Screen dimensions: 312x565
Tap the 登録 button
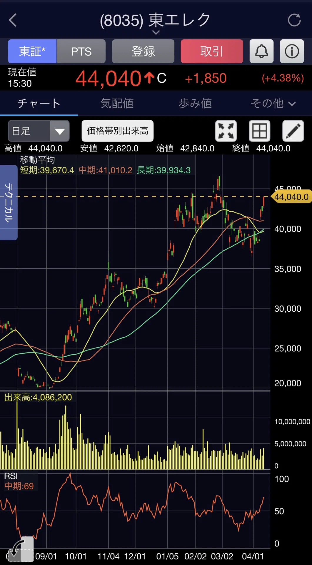[x=143, y=51]
